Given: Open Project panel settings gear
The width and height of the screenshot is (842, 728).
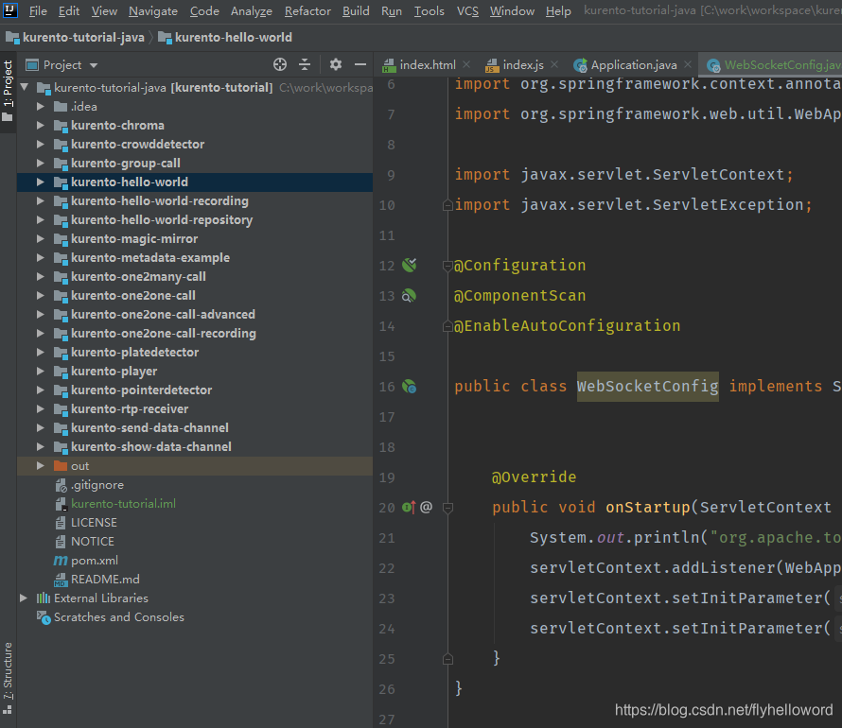Looking at the screenshot, I should click(336, 65).
